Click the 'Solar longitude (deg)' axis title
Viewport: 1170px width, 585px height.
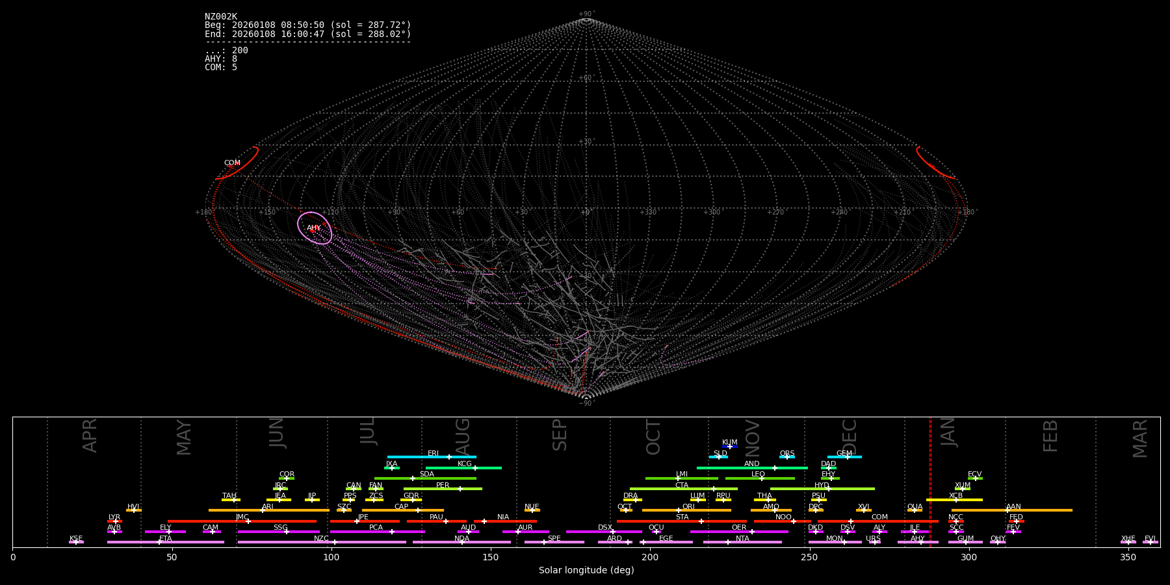[x=586, y=571]
